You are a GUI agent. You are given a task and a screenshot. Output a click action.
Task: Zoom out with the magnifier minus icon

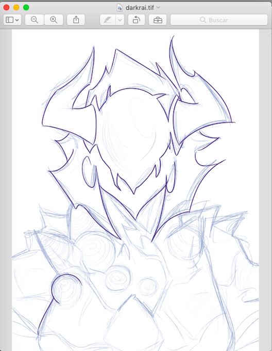pyautogui.click(x=35, y=20)
